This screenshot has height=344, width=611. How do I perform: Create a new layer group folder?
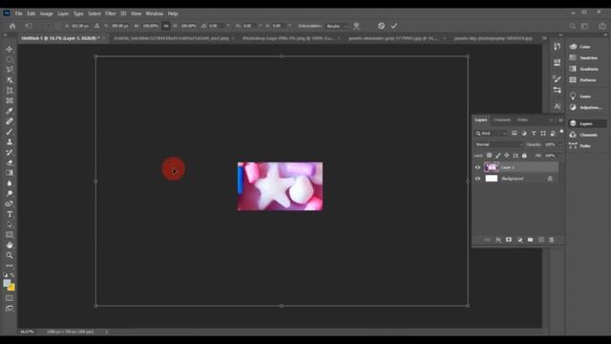pos(531,240)
